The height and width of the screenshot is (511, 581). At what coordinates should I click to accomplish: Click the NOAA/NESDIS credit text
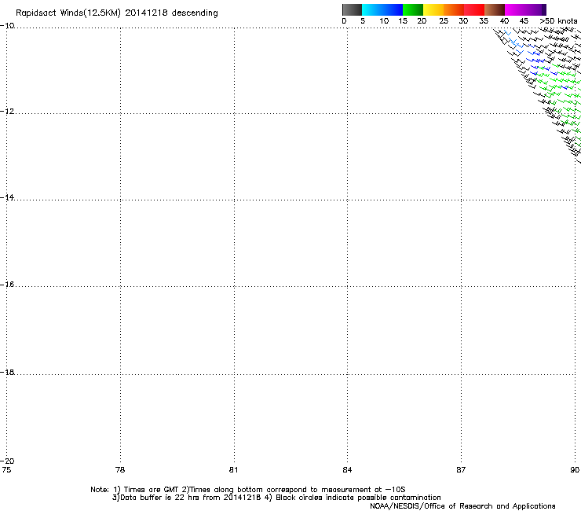click(x=462, y=506)
